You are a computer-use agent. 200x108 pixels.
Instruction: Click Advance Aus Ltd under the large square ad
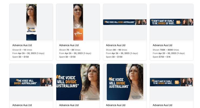coord(69,105)
